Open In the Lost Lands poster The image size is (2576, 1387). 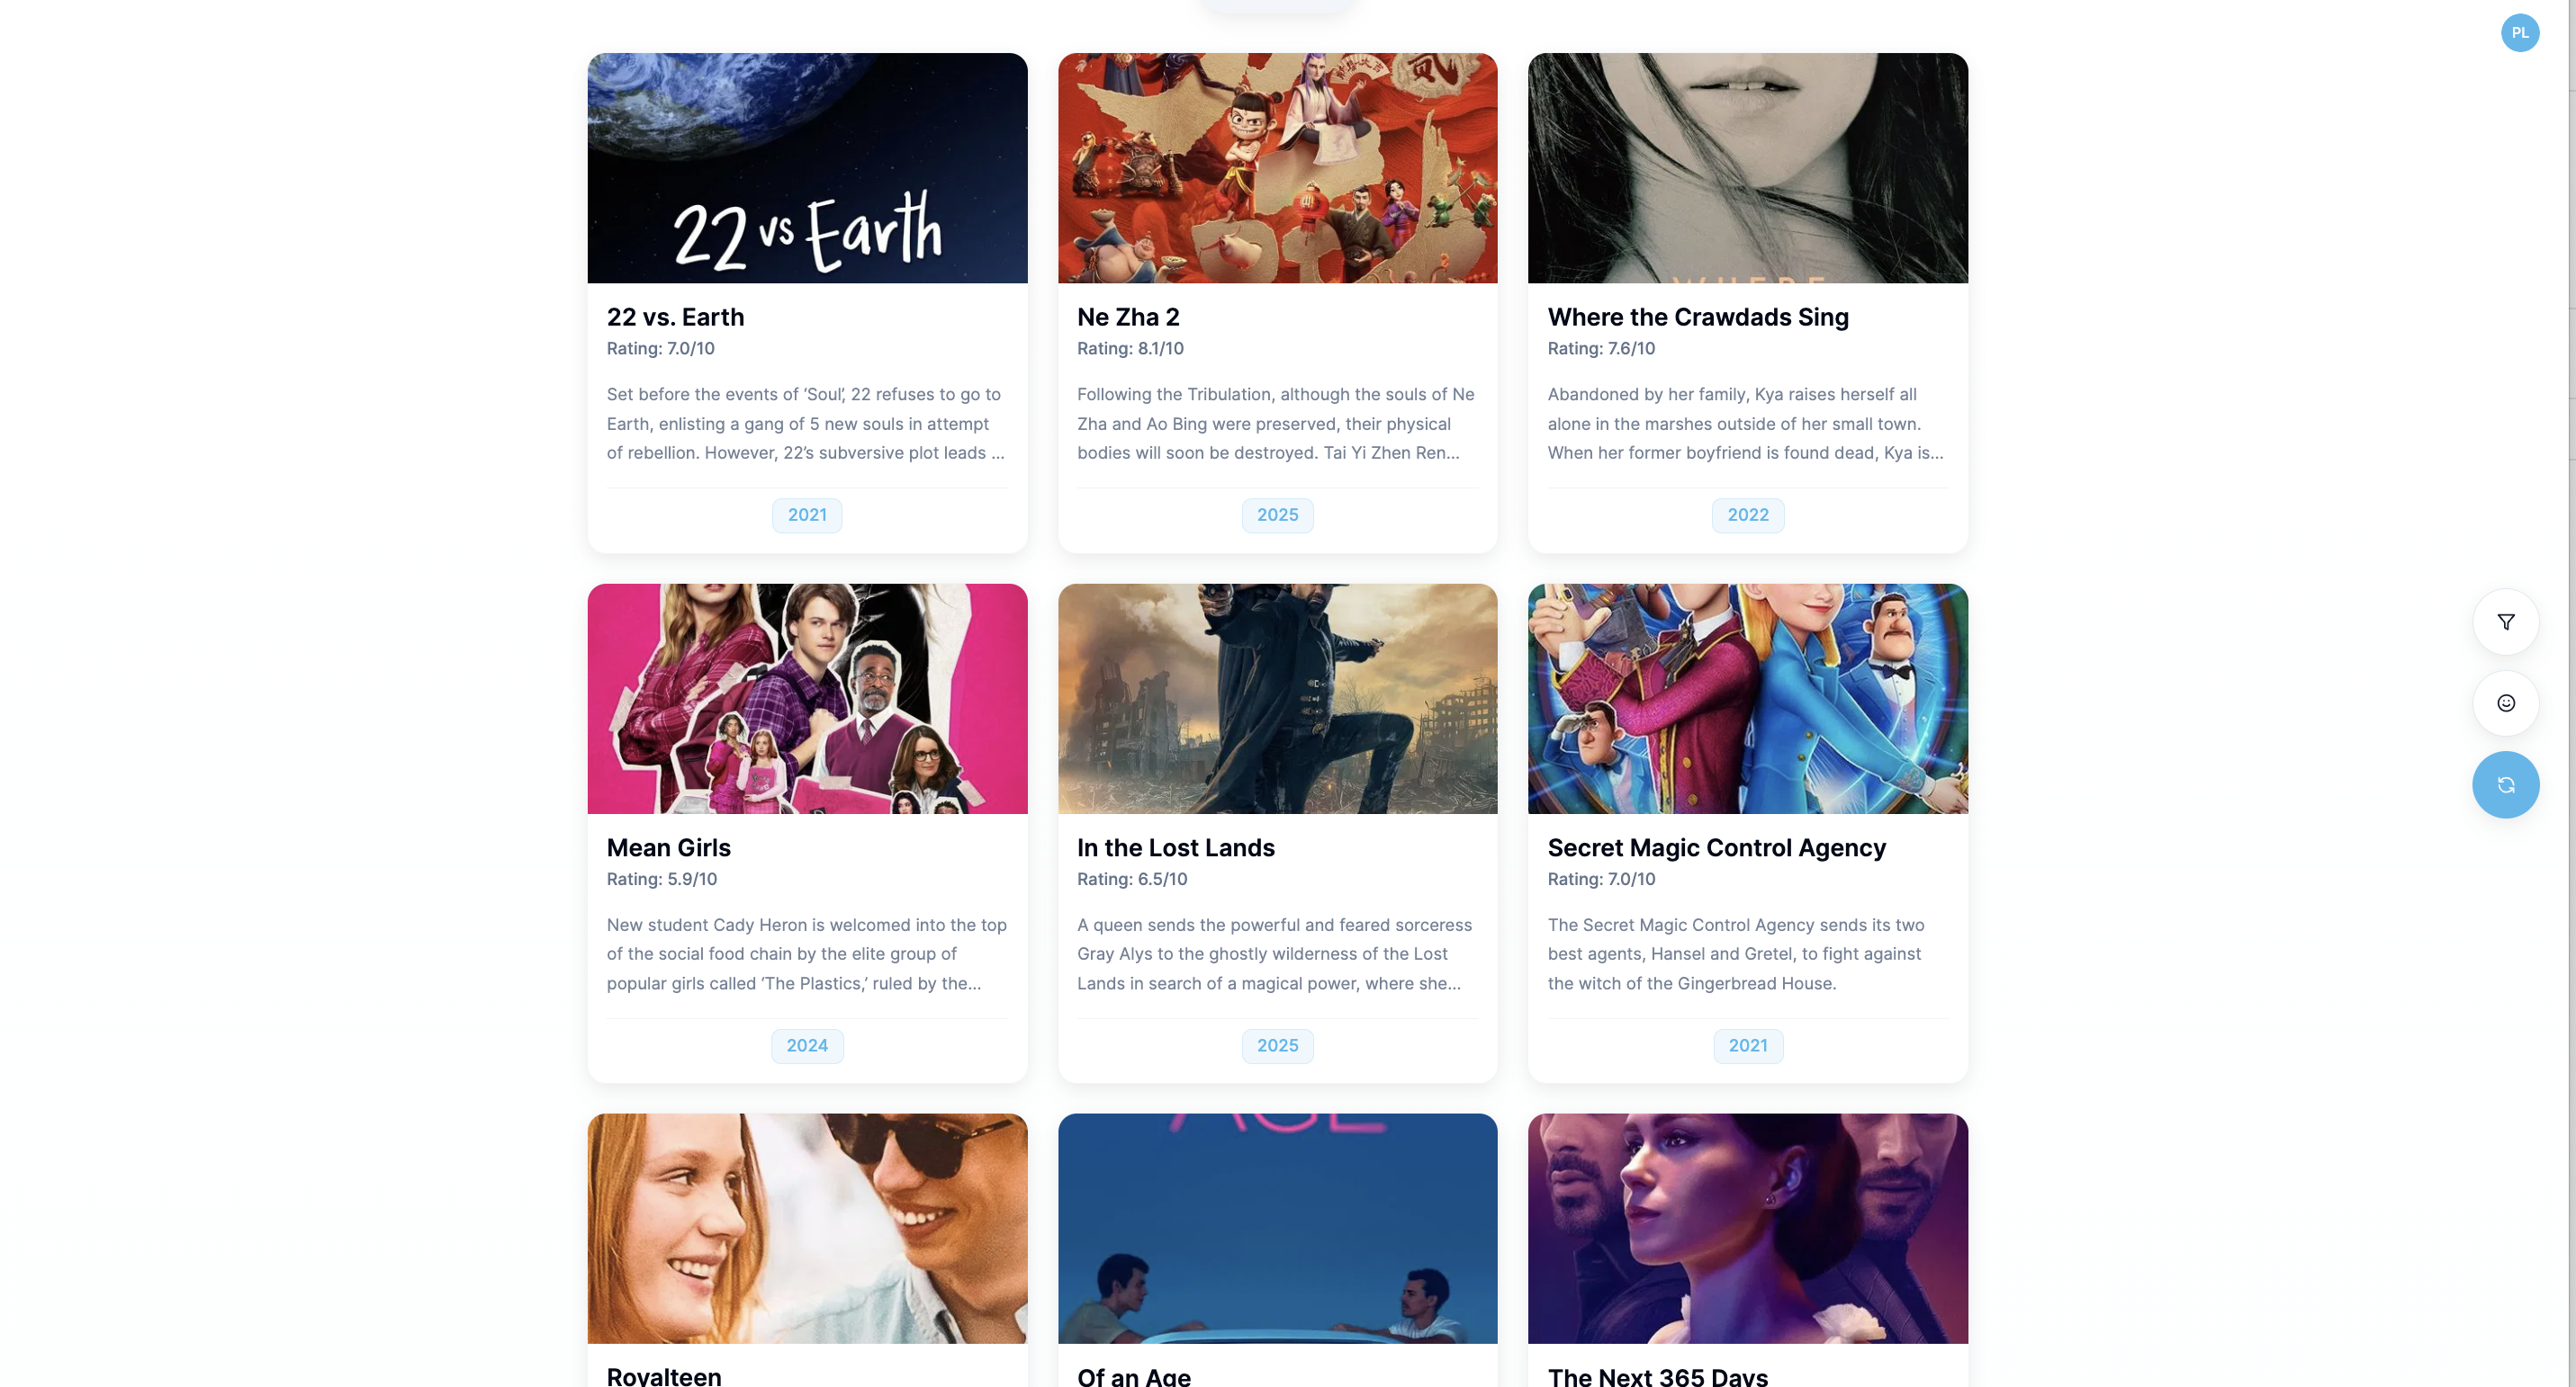click(1277, 699)
